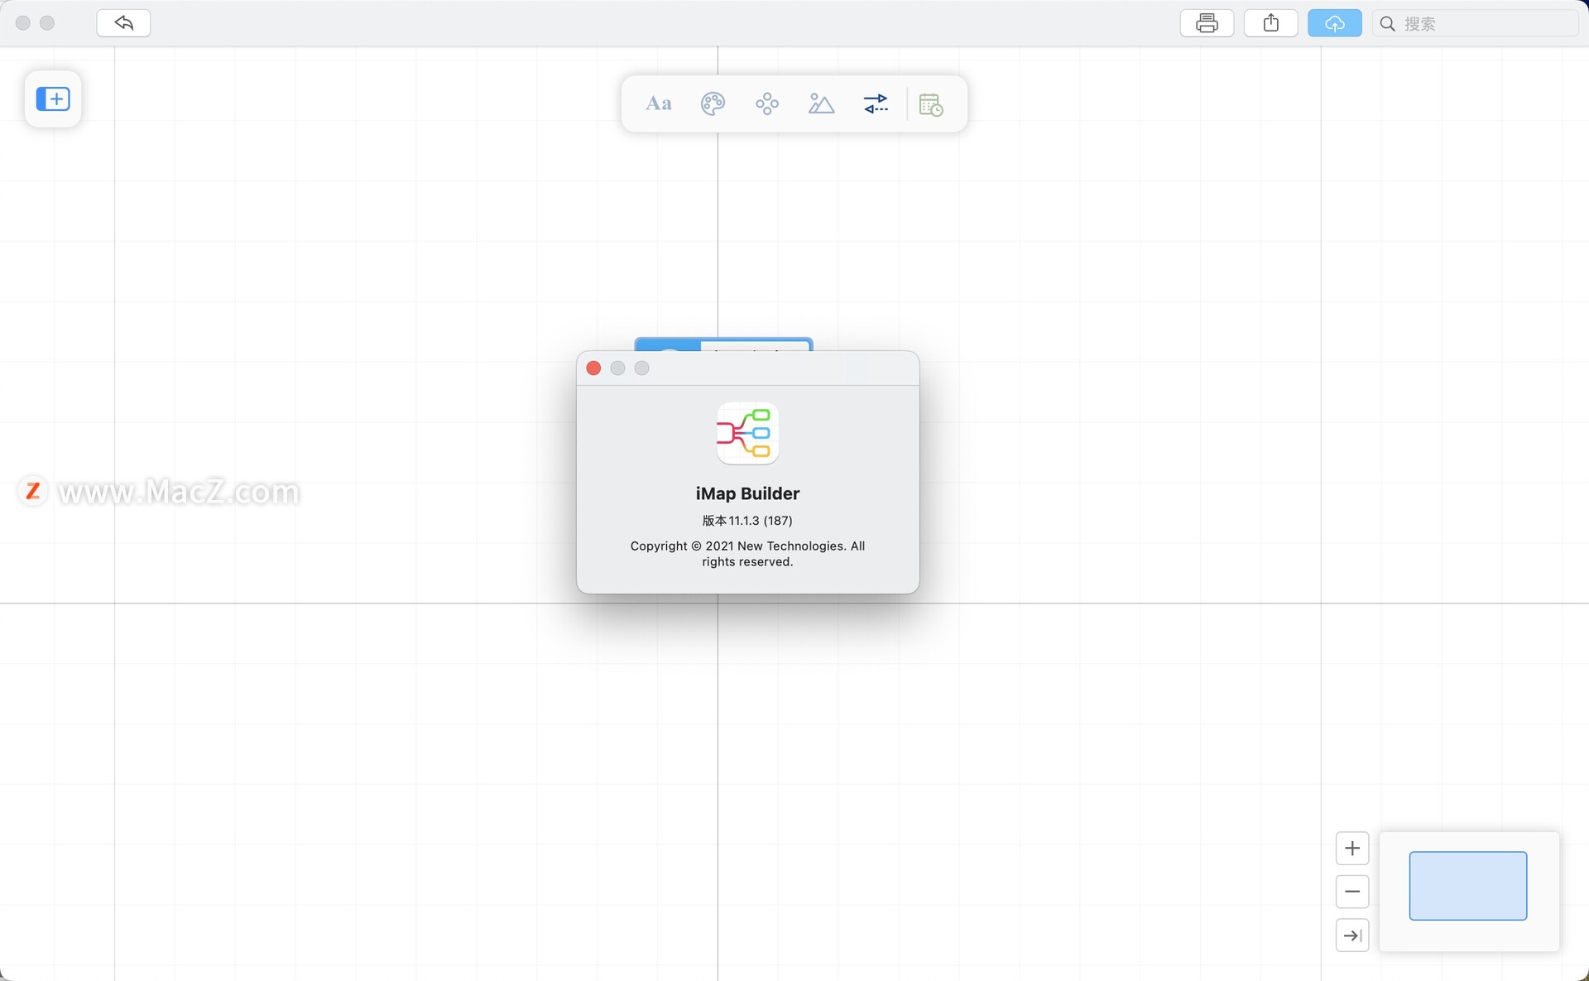Click the print button
Image resolution: width=1589 pixels, height=981 pixels.
point(1207,23)
